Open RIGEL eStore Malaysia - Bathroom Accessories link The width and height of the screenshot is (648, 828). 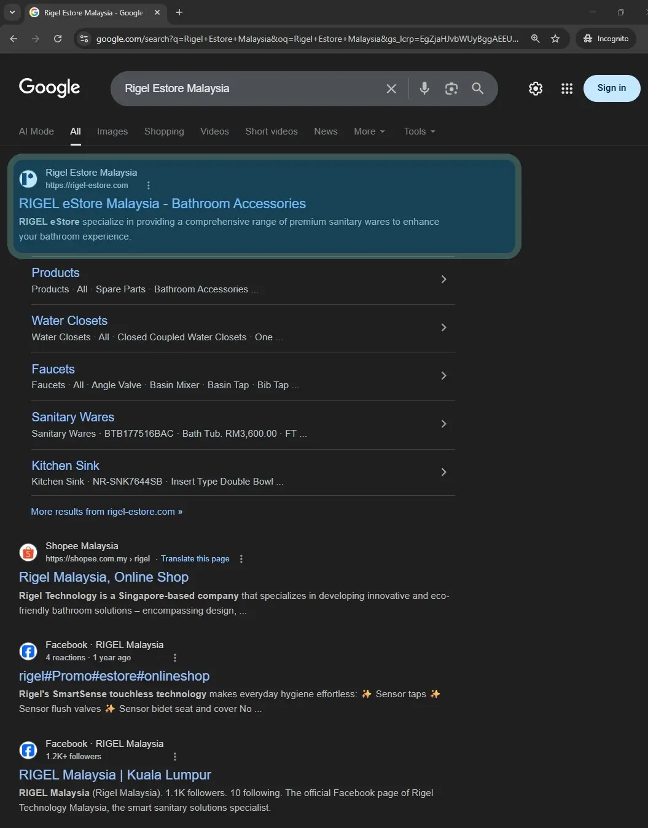162,204
